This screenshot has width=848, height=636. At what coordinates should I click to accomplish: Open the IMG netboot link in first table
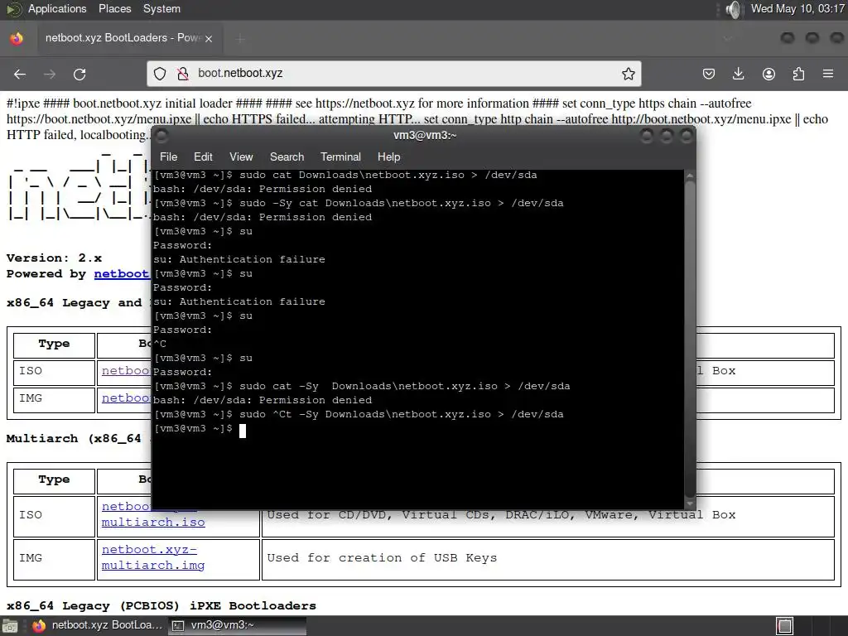pos(126,397)
